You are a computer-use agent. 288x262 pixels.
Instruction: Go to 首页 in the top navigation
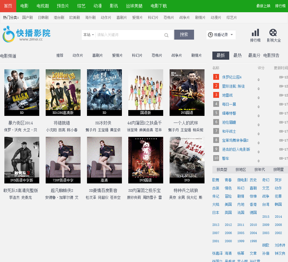click(8, 6)
